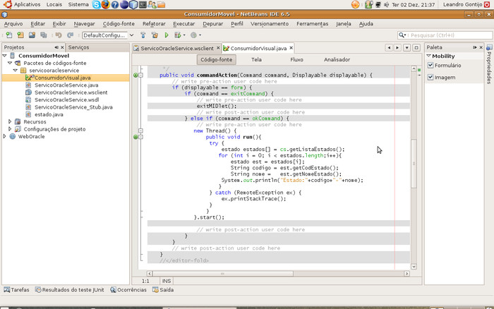Minimize the Paleta panel
This screenshot has width=494, height=309.
pyautogui.click(x=475, y=47)
